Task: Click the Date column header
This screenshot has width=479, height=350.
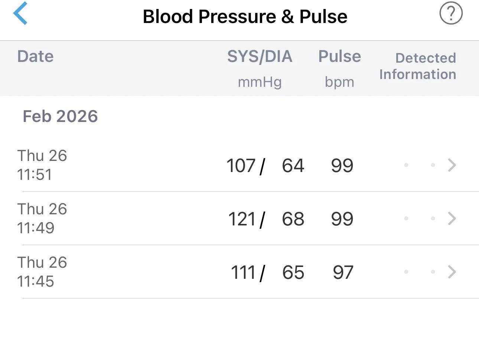Action: [36, 56]
